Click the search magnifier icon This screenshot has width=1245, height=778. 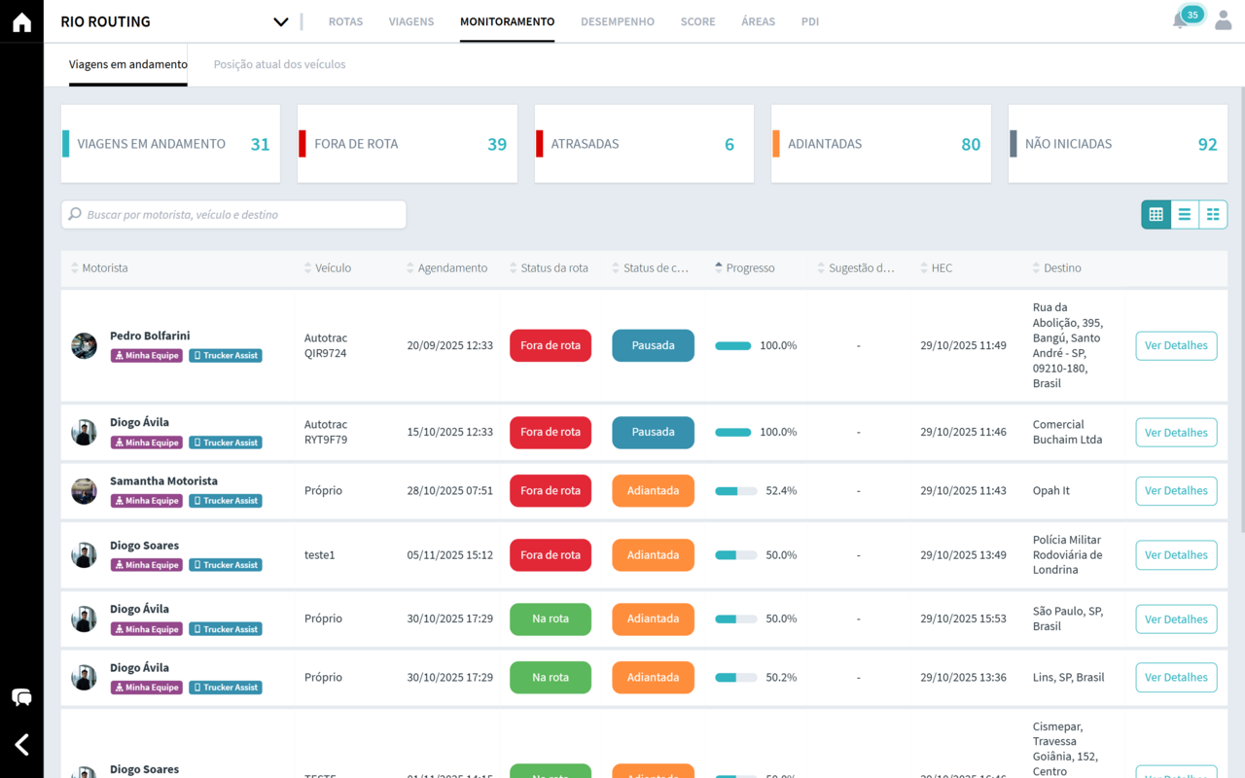(75, 215)
